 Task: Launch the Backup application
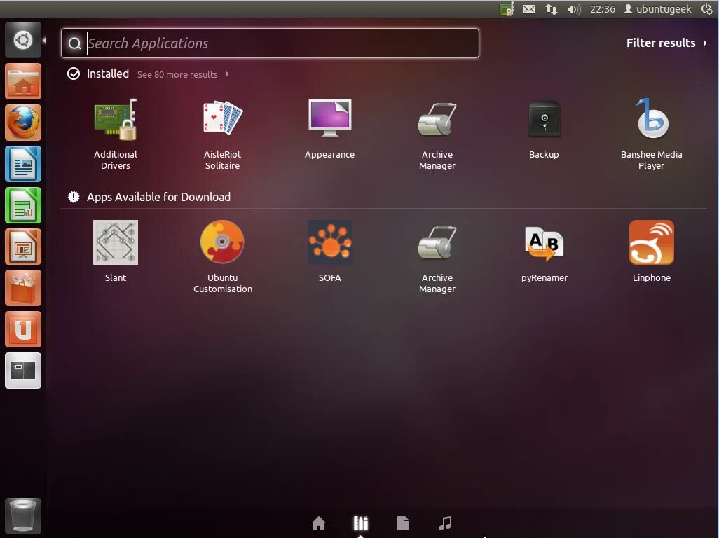tap(544, 129)
